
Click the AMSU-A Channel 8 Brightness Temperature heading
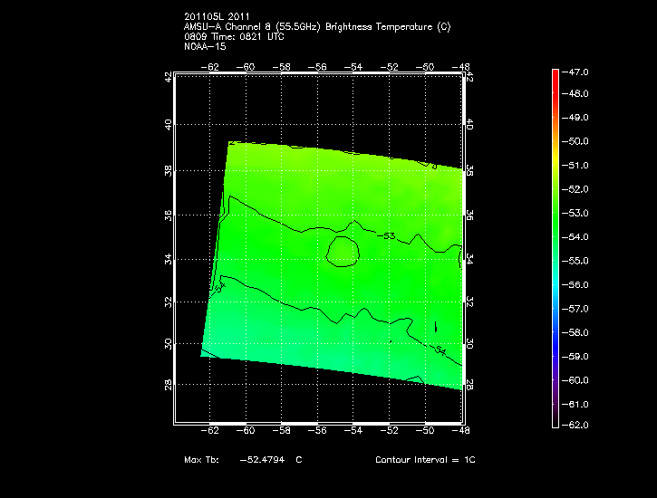(x=316, y=26)
